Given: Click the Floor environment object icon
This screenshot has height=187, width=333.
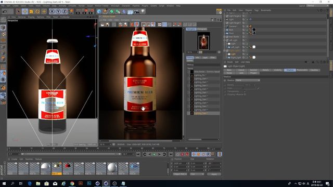Looking at the screenshot, I should tap(130, 11).
